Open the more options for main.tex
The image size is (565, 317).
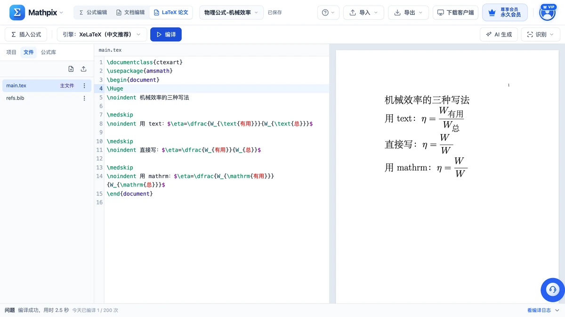click(x=84, y=86)
